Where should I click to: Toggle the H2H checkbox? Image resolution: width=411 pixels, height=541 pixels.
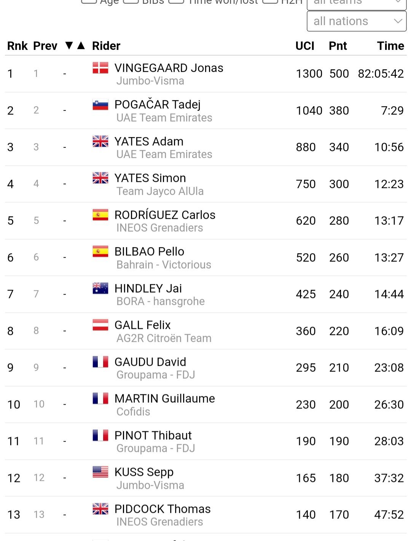point(270,1)
